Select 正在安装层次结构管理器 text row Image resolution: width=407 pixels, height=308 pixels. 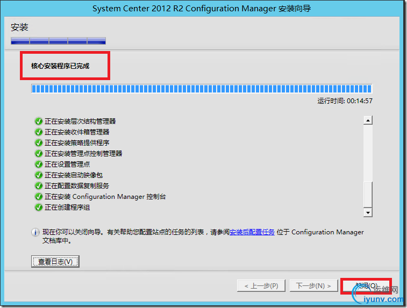pyautogui.click(x=80, y=121)
